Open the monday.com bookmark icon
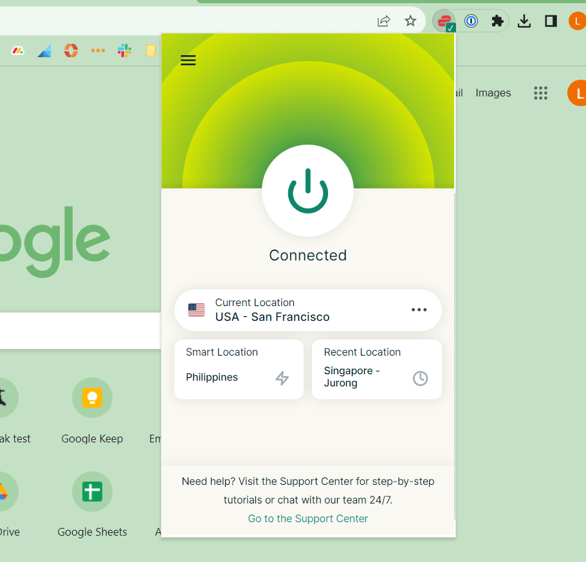Image resolution: width=586 pixels, height=562 pixels. [17, 50]
